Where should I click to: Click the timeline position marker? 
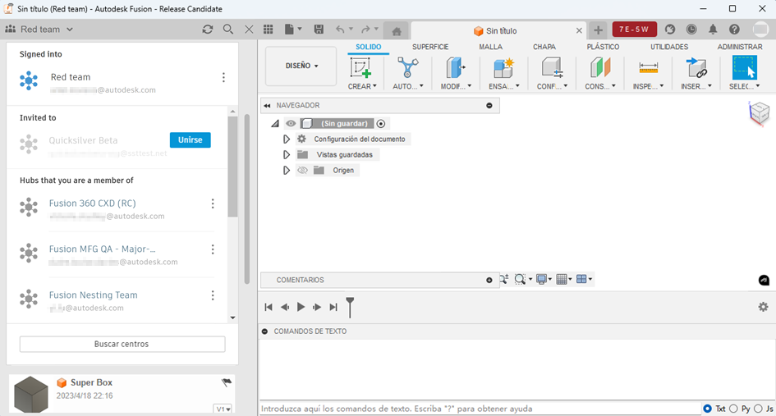pyautogui.click(x=350, y=307)
